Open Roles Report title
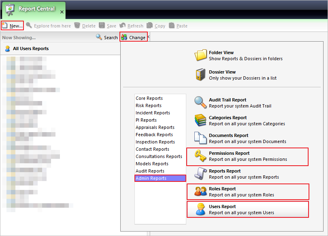Viewport: 328px width, 236px height. pyautogui.click(x=222, y=189)
